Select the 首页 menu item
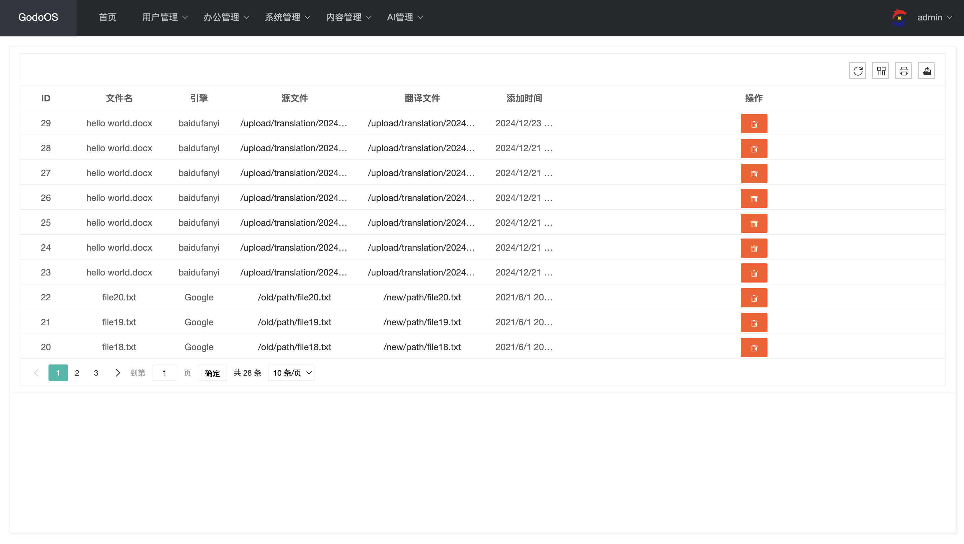964x544 pixels. (x=108, y=17)
